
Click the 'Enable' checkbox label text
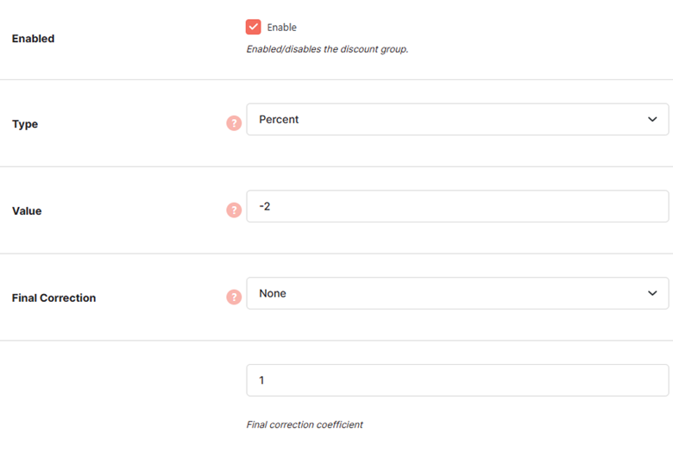click(x=281, y=28)
